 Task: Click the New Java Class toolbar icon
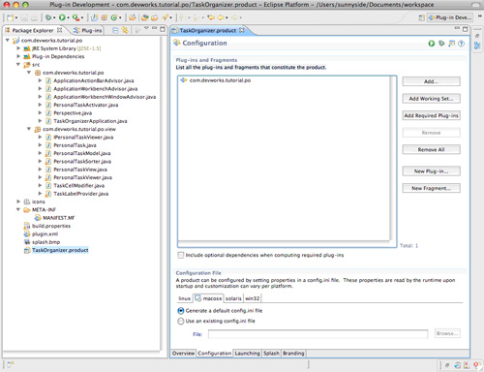pyautogui.click(x=114, y=17)
